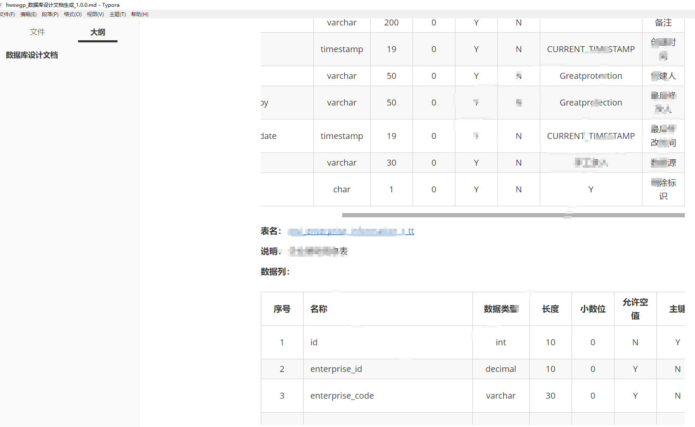Viewport: 695px width, 427px height.
Task: Select the enterprise_id cell
Action: point(388,369)
